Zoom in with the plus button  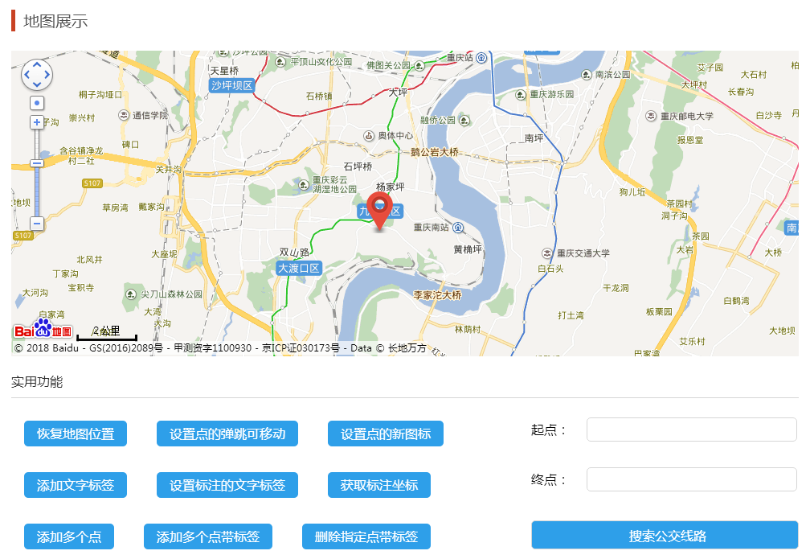(36, 122)
